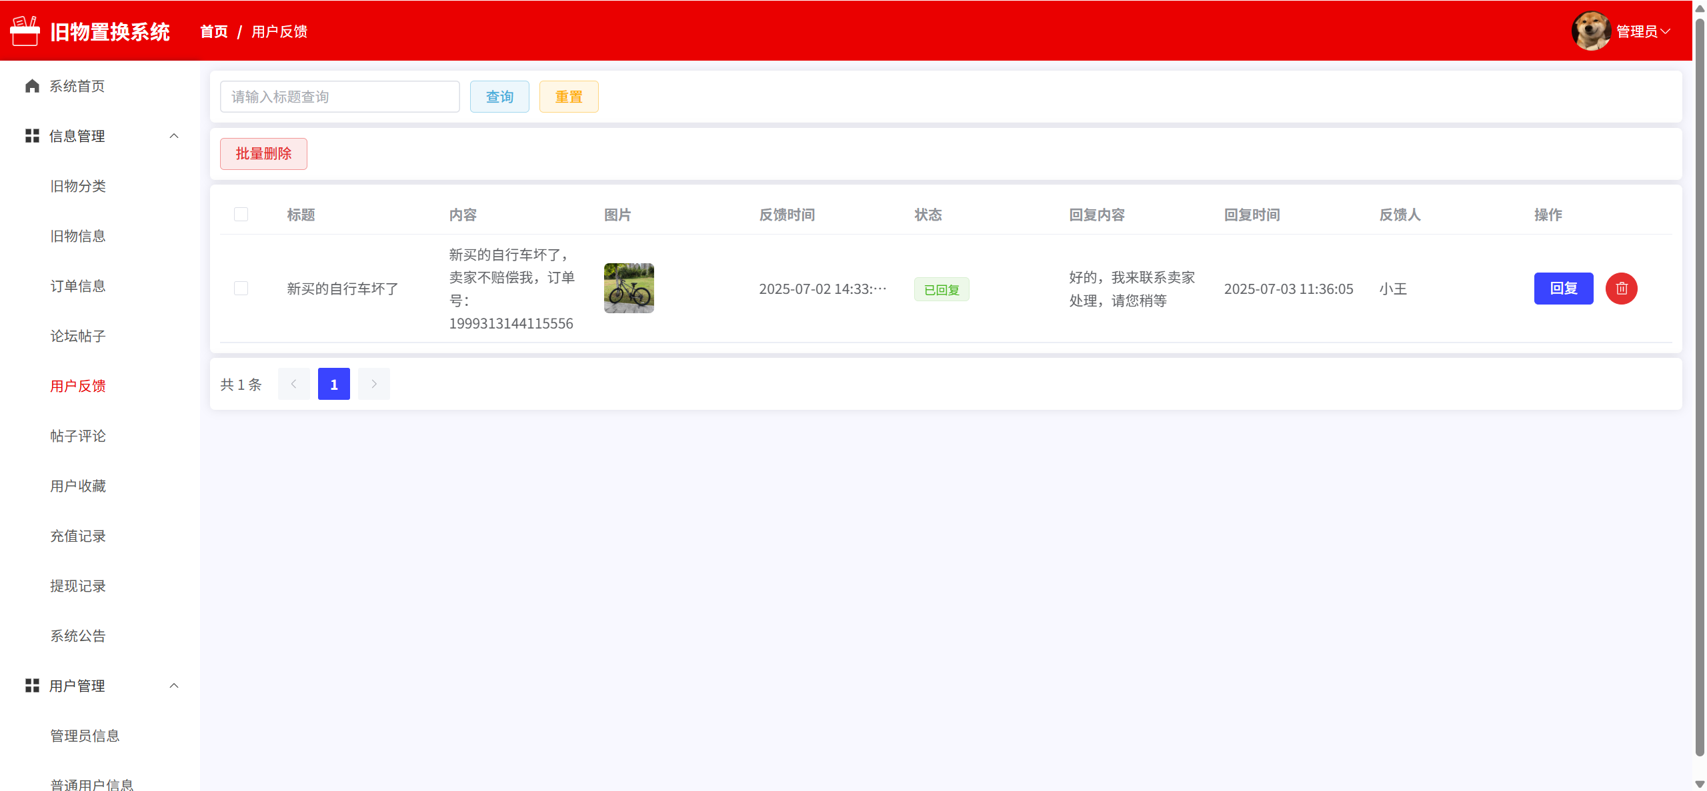Click the 查询 search button
Image resolution: width=1707 pixels, height=791 pixels.
click(499, 97)
